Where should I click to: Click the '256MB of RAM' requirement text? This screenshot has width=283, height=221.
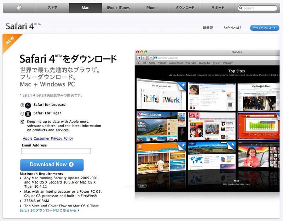(x=37, y=201)
